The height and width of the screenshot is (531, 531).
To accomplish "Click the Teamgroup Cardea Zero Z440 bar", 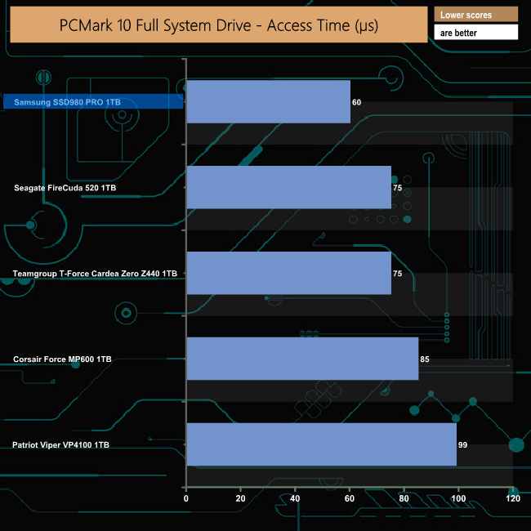I will click(289, 273).
